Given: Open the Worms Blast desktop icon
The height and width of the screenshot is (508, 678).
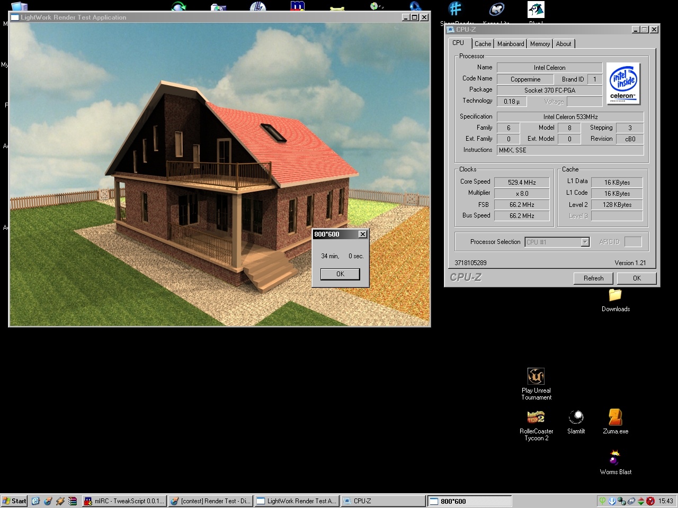Looking at the screenshot, I should click(x=615, y=462).
